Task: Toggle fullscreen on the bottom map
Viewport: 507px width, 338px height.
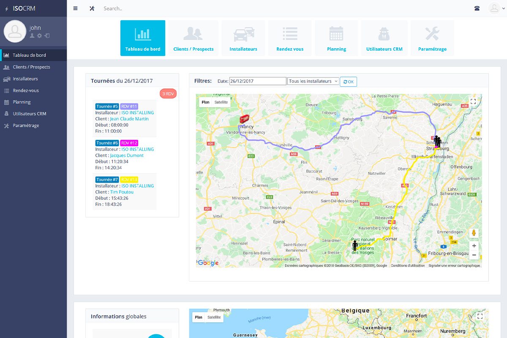Action: tap(480, 316)
